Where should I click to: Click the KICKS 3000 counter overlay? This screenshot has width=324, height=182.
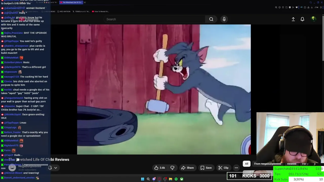coord(249,176)
